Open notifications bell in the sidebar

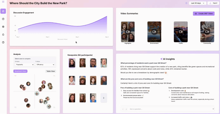[3, 35]
